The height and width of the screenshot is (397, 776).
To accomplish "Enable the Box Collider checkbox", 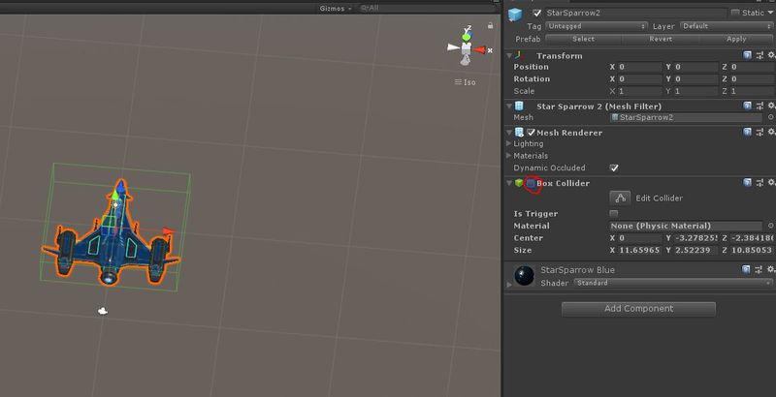I will point(531,183).
